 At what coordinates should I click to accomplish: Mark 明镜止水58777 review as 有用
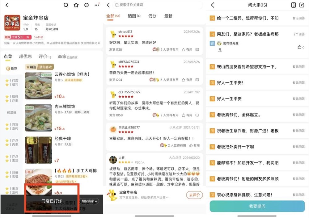(194, 145)
